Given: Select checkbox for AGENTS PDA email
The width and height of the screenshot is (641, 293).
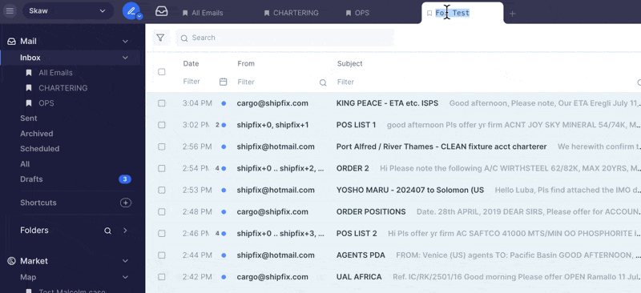Looking at the screenshot, I should pyautogui.click(x=162, y=255).
